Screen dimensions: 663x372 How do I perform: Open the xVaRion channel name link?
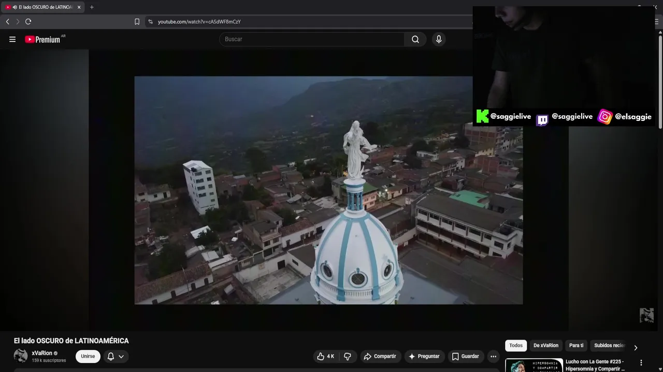tap(42, 353)
